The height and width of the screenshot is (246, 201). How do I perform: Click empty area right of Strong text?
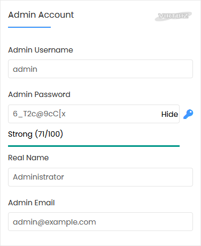(x=121, y=134)
